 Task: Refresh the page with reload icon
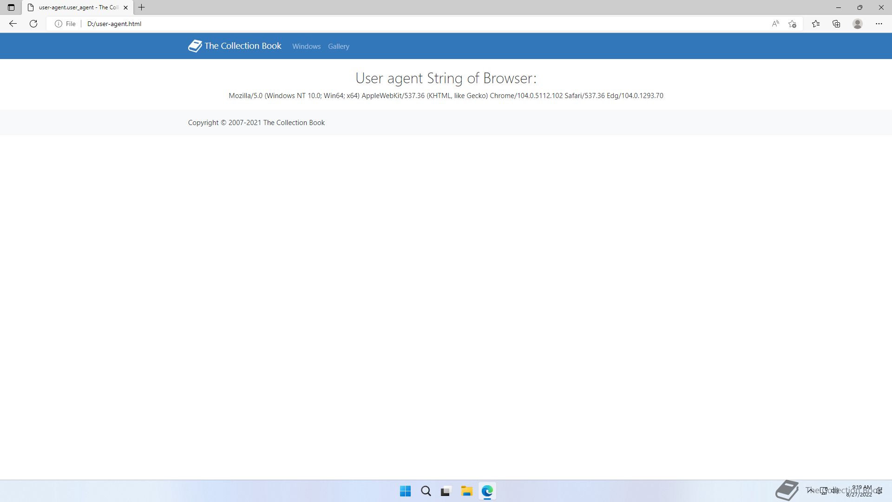click(33, 24)
